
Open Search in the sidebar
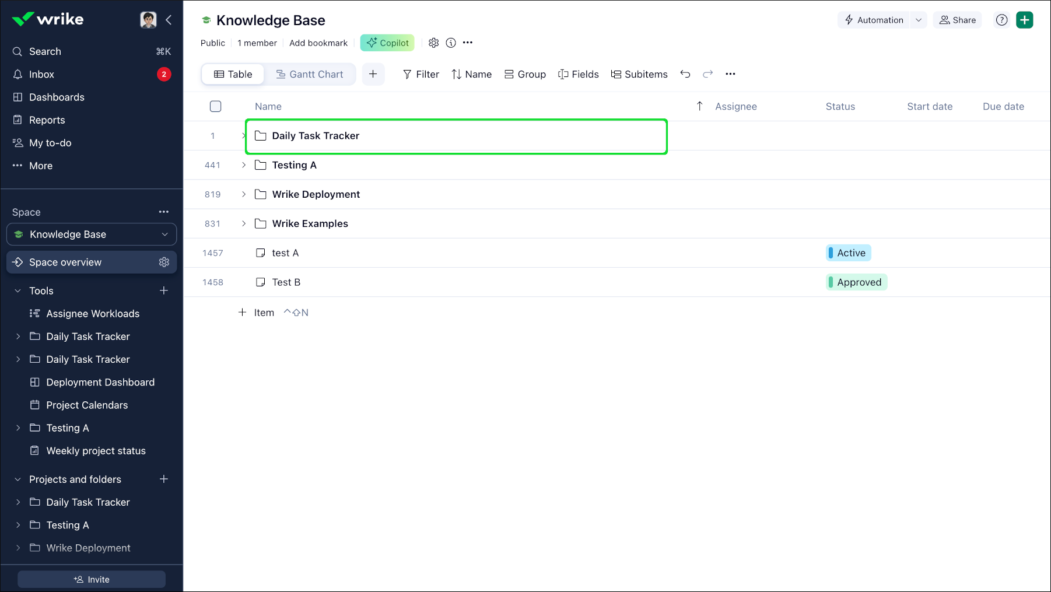[x=92, y=51]
